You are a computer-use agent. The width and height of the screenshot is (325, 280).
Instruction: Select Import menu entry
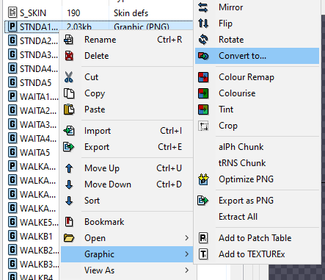pos(126,131)
